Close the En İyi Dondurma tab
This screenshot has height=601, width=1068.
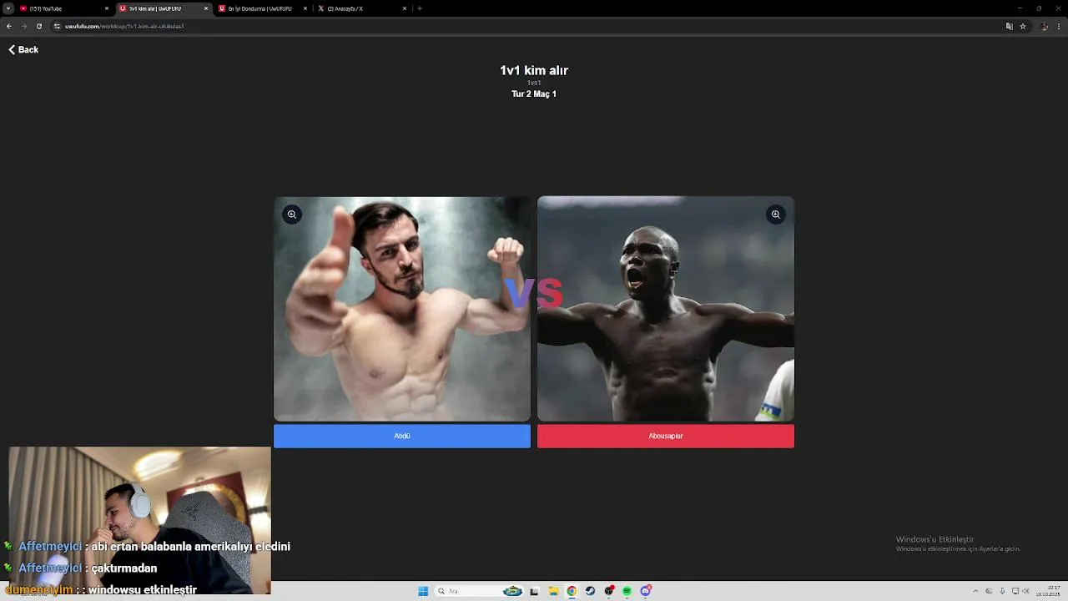[305, 8]
